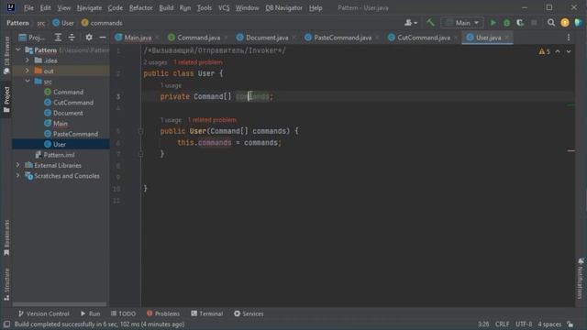Open the DB Browser side panel

(6, 55)
